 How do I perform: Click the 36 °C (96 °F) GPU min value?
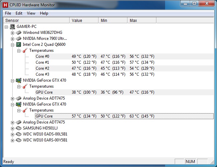(x=112, y=92)
